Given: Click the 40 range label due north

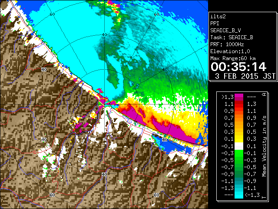Looking at the screenshot, I should 105,35.
